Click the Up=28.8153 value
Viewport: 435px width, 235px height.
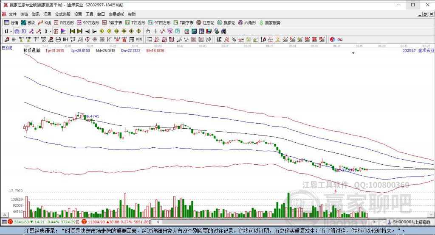(80, 50)
